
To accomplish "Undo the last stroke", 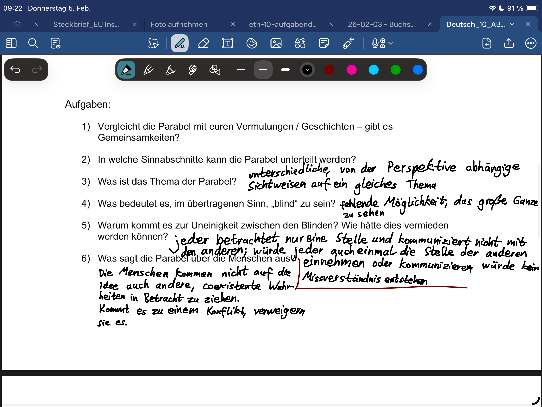I will point(15,69).
